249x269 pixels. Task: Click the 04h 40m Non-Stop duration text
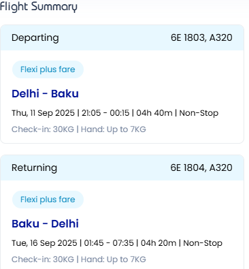pos(178,113)
